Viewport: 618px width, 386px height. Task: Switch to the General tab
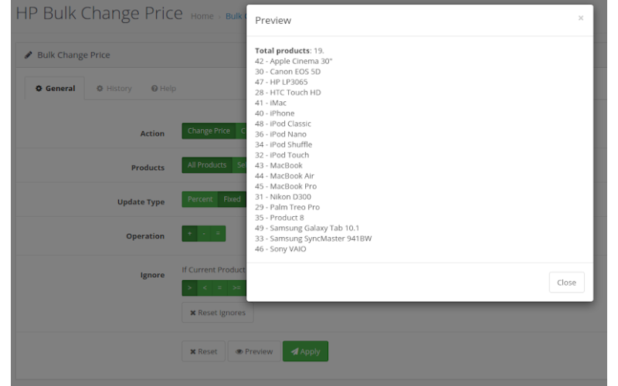tap(55, 88)
